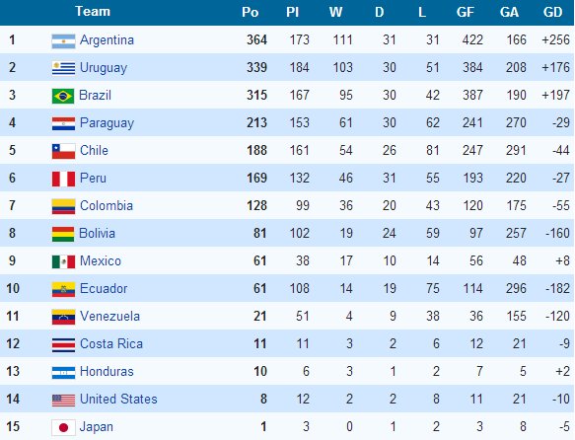Click the Mexico flag icon
Image resolution: width=575 pixels, height=440 pixels.
click(x=63, y=261)
